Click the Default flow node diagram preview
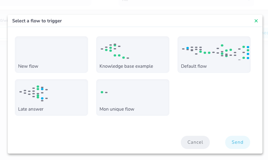The height and width of the screenshot is (160, 268). pyautogui.click(x=216, y=51)
